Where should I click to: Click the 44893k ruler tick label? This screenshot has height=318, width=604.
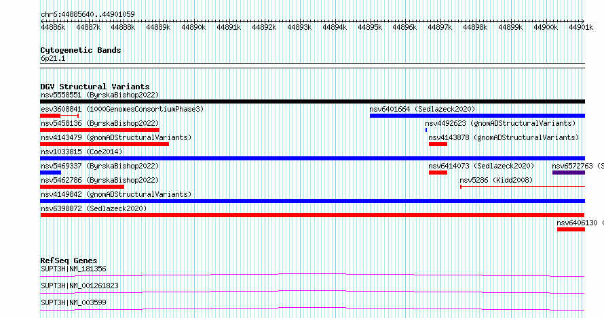[x=299, y=27]
